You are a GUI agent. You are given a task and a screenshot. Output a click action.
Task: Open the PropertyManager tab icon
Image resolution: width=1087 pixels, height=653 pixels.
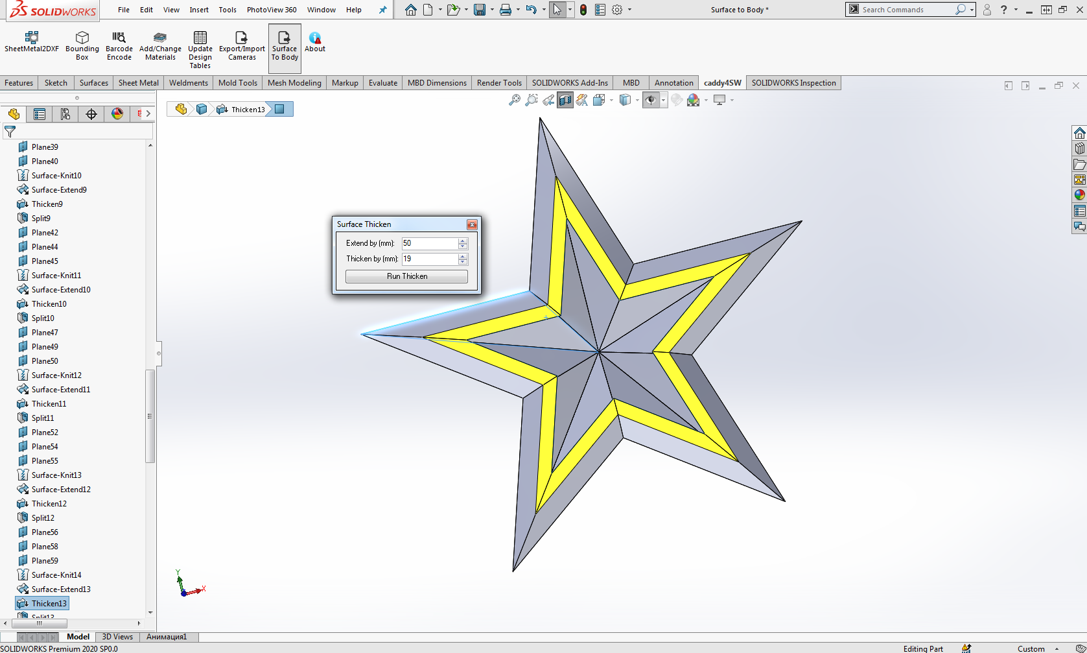click(x=40, y=114)
